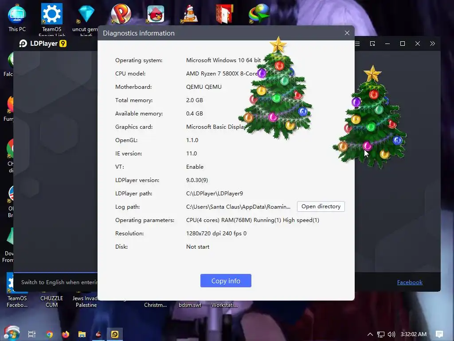This screenshot has width=454, height=341.
Task: Open the Facebook link in LDPlayer
Action: 410,282
